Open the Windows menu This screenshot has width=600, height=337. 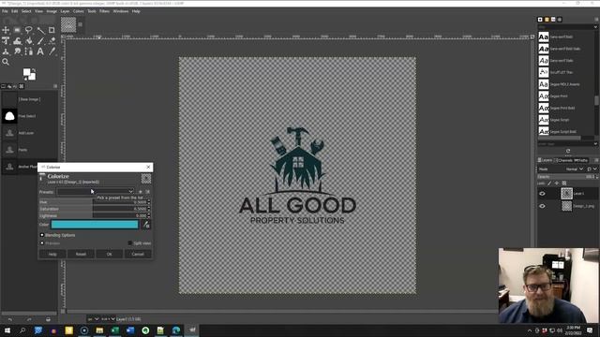click(x=121, y=11)
